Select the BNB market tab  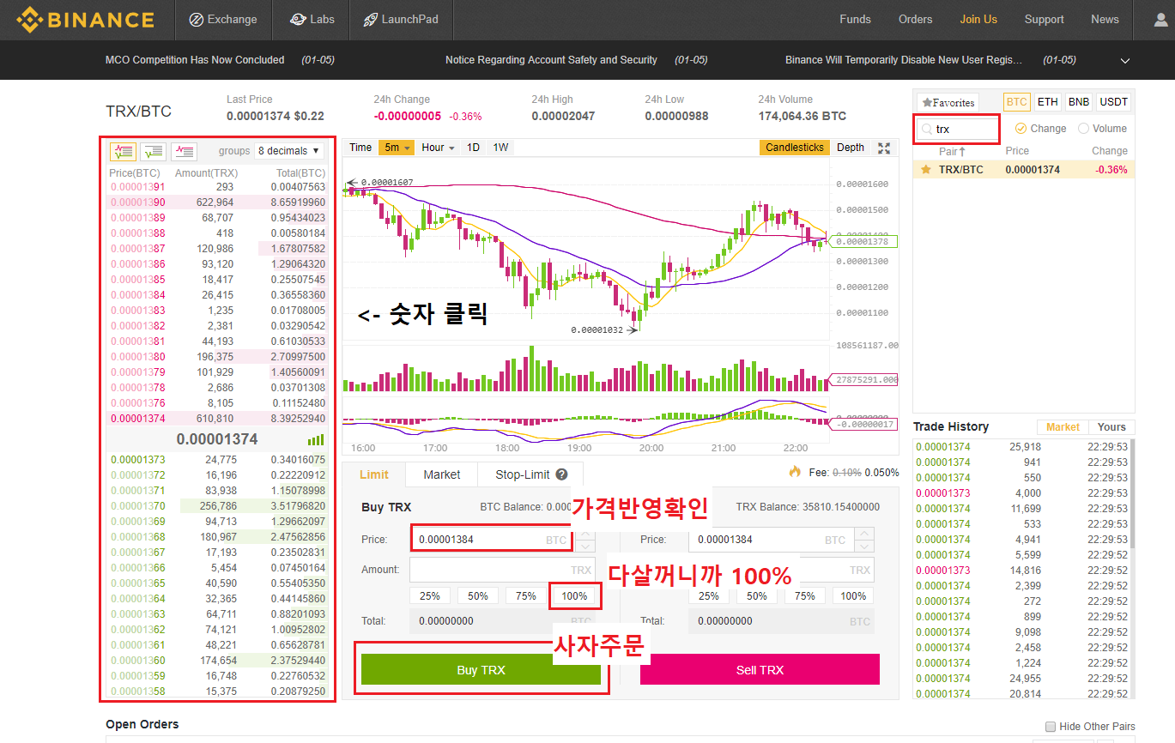point(1078,102)
